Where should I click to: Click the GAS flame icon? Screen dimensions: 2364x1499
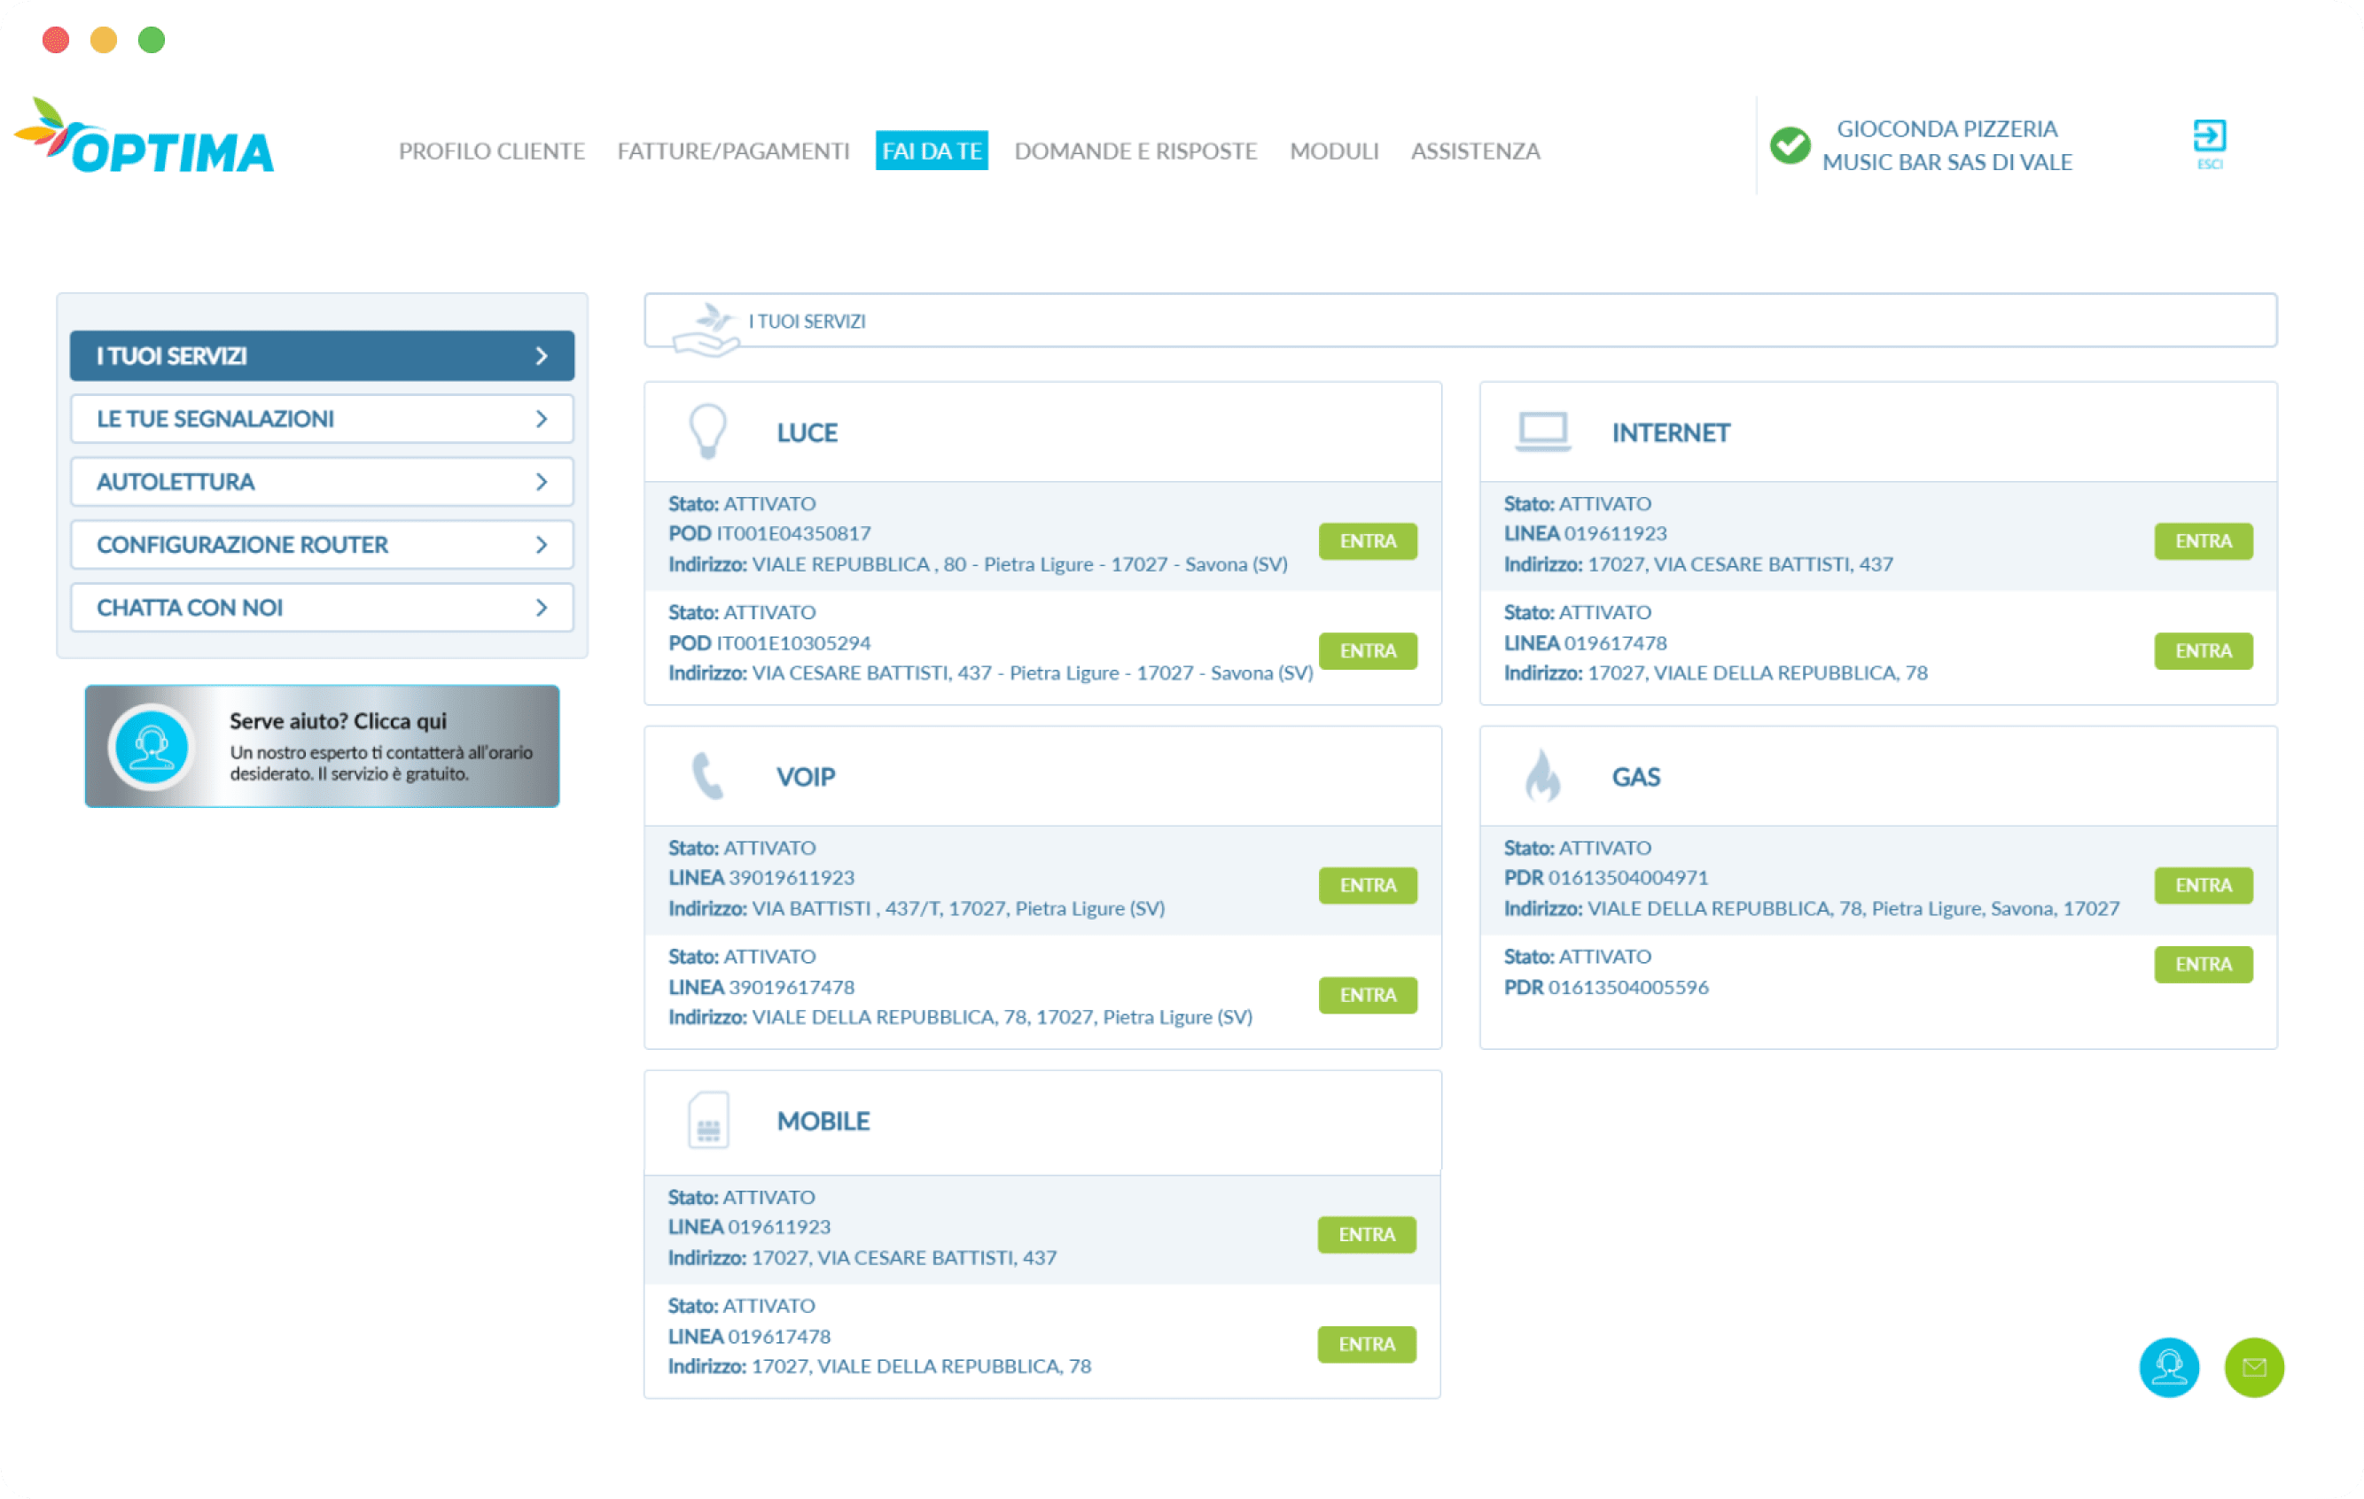[x=1543, y=775]
